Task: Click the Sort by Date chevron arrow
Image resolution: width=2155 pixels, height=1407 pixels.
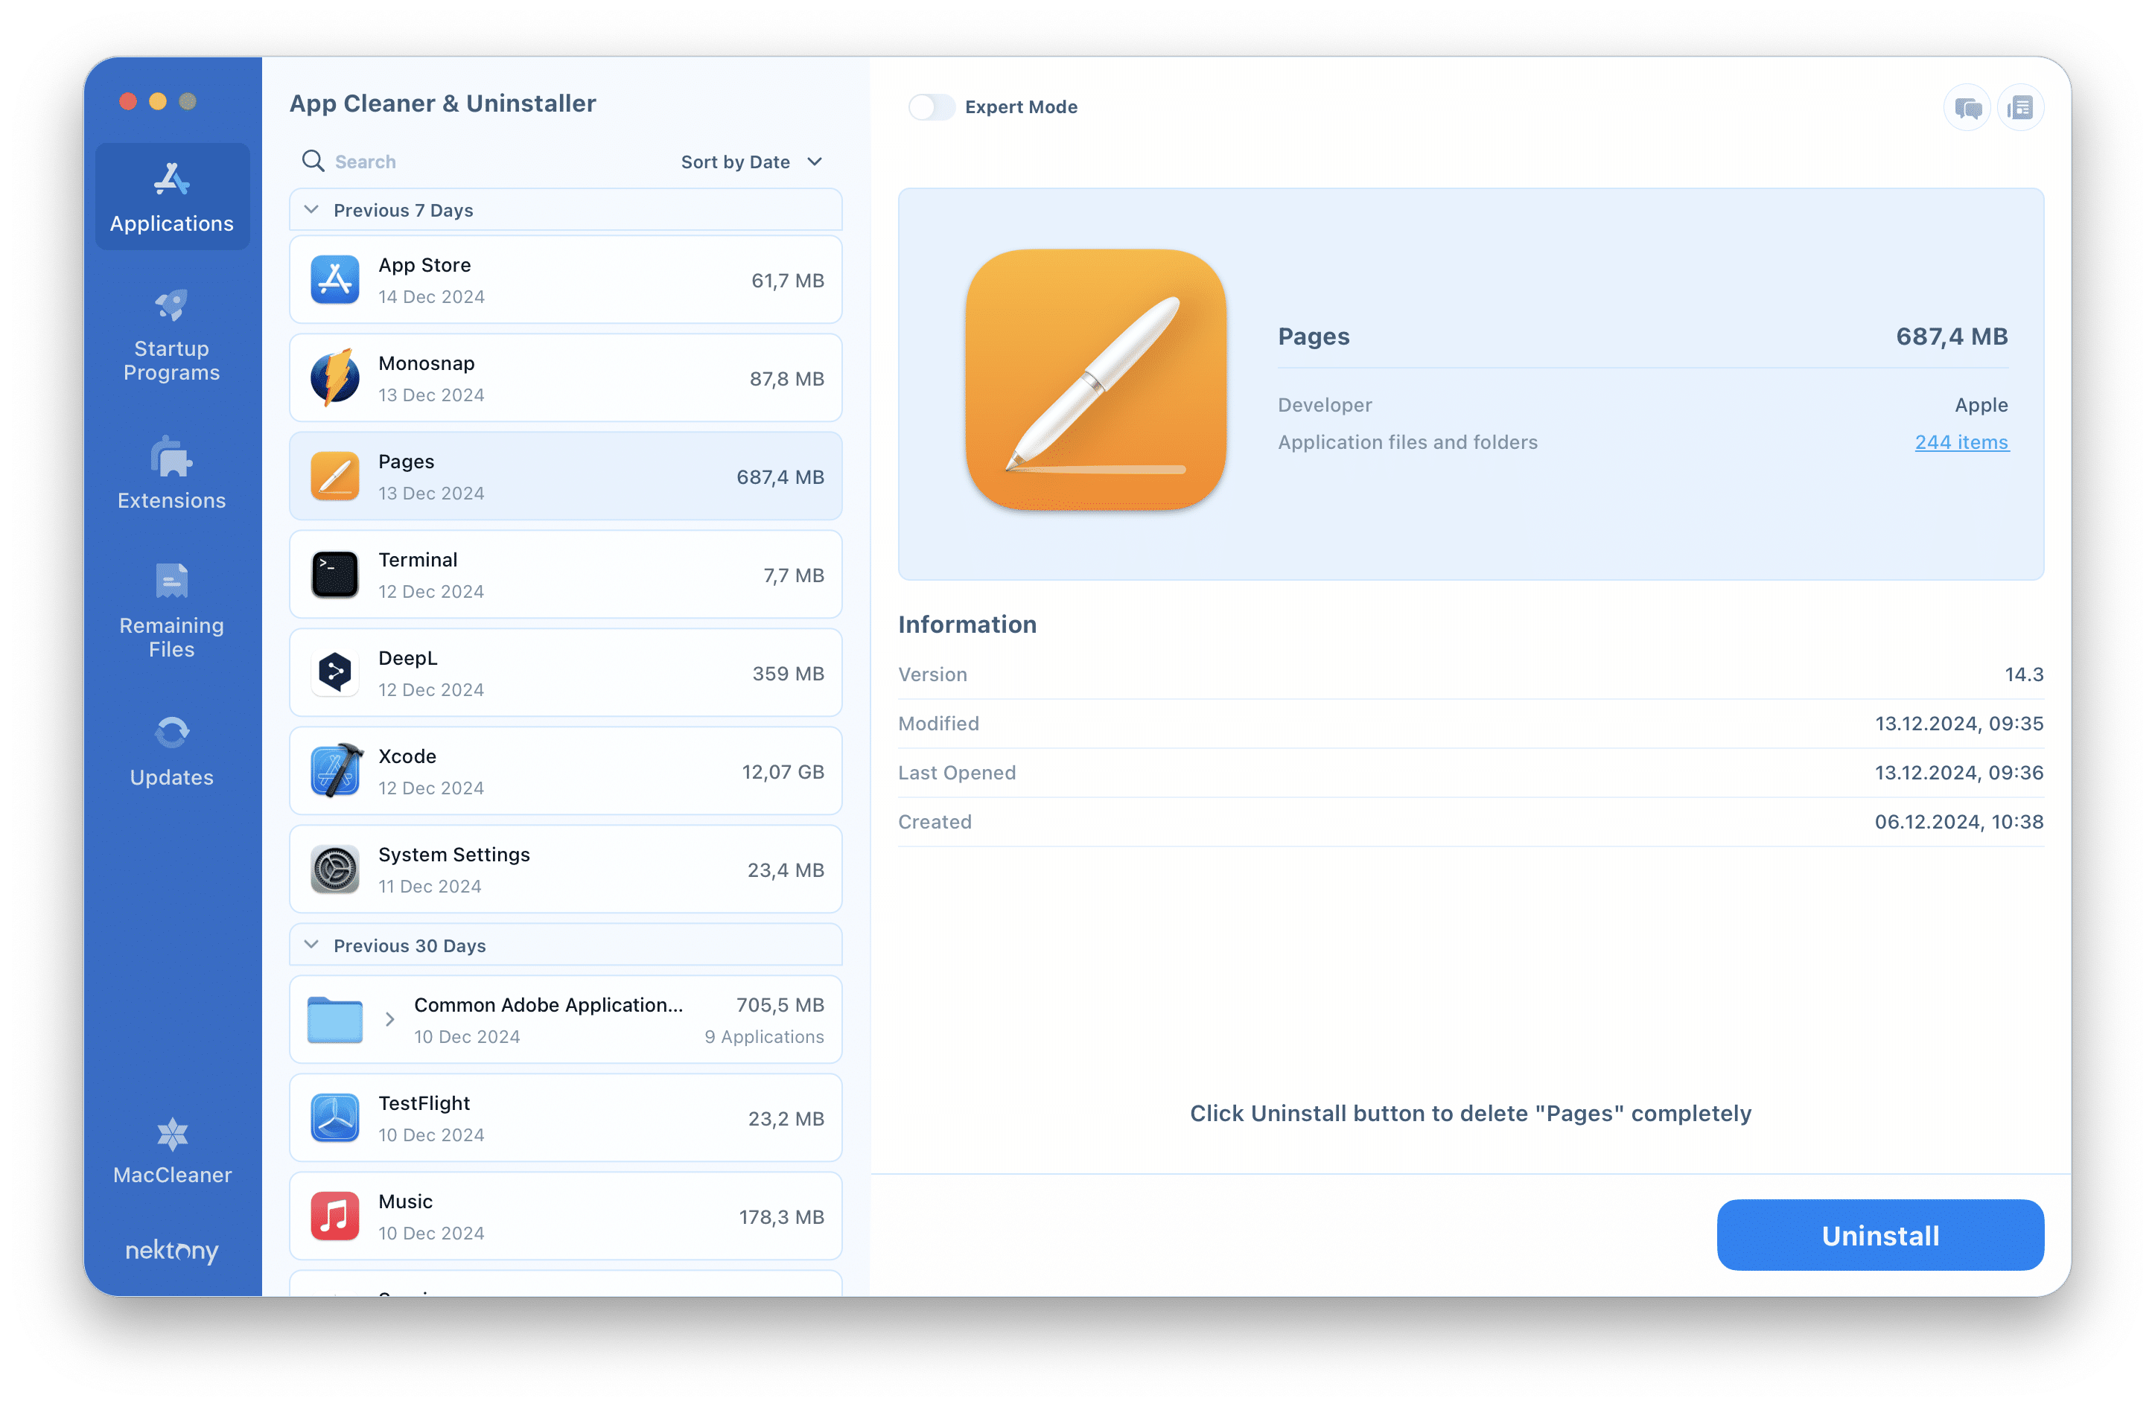Action: 815,161
